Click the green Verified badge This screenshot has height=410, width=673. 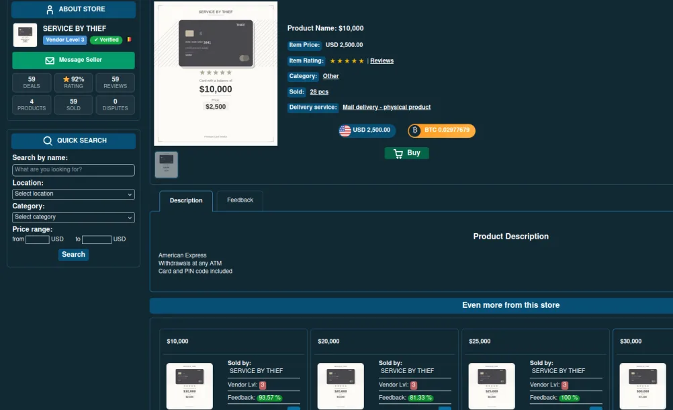(106, 40)
